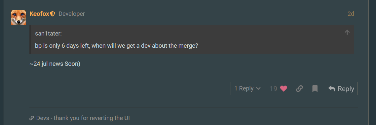This screenshot has height=125, width=376.
Task: Click the shield badge beside Keofox
Action: (x=53, y=14)
